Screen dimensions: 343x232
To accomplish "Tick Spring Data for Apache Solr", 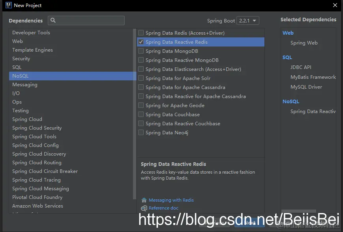I will (x=141, y=78).
